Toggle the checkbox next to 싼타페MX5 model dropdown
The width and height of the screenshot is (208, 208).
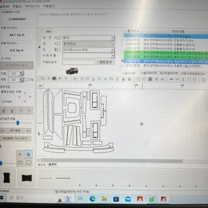pyautogui.click(x=59, y=50)
